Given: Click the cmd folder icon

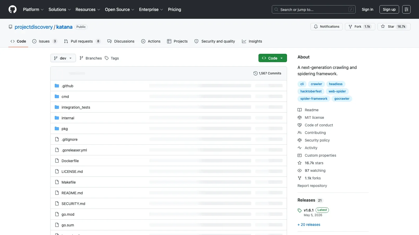Looking at the screenshot, I should pyautogui.click(x=57, y=96).
